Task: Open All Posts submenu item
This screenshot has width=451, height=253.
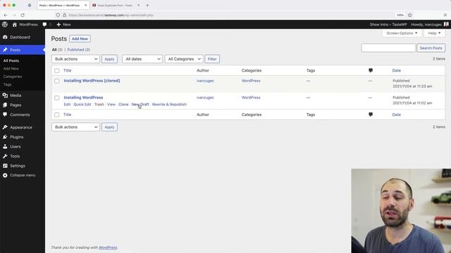Action: 11,60
